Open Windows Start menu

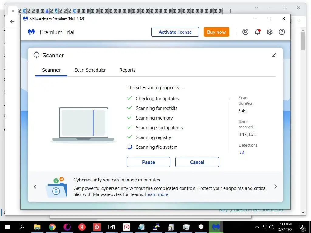coord(7,227)
